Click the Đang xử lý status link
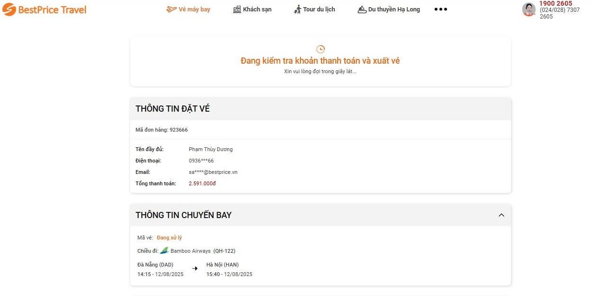The image size is (592, 296). (x=170, y=237)
